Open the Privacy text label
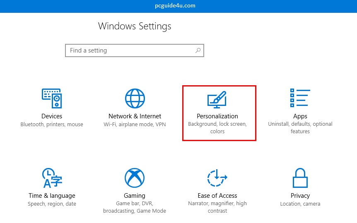This screenshot has height=223, width=357. pos(300,196)
